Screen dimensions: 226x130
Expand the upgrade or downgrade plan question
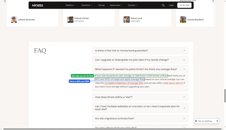(140, 60)
